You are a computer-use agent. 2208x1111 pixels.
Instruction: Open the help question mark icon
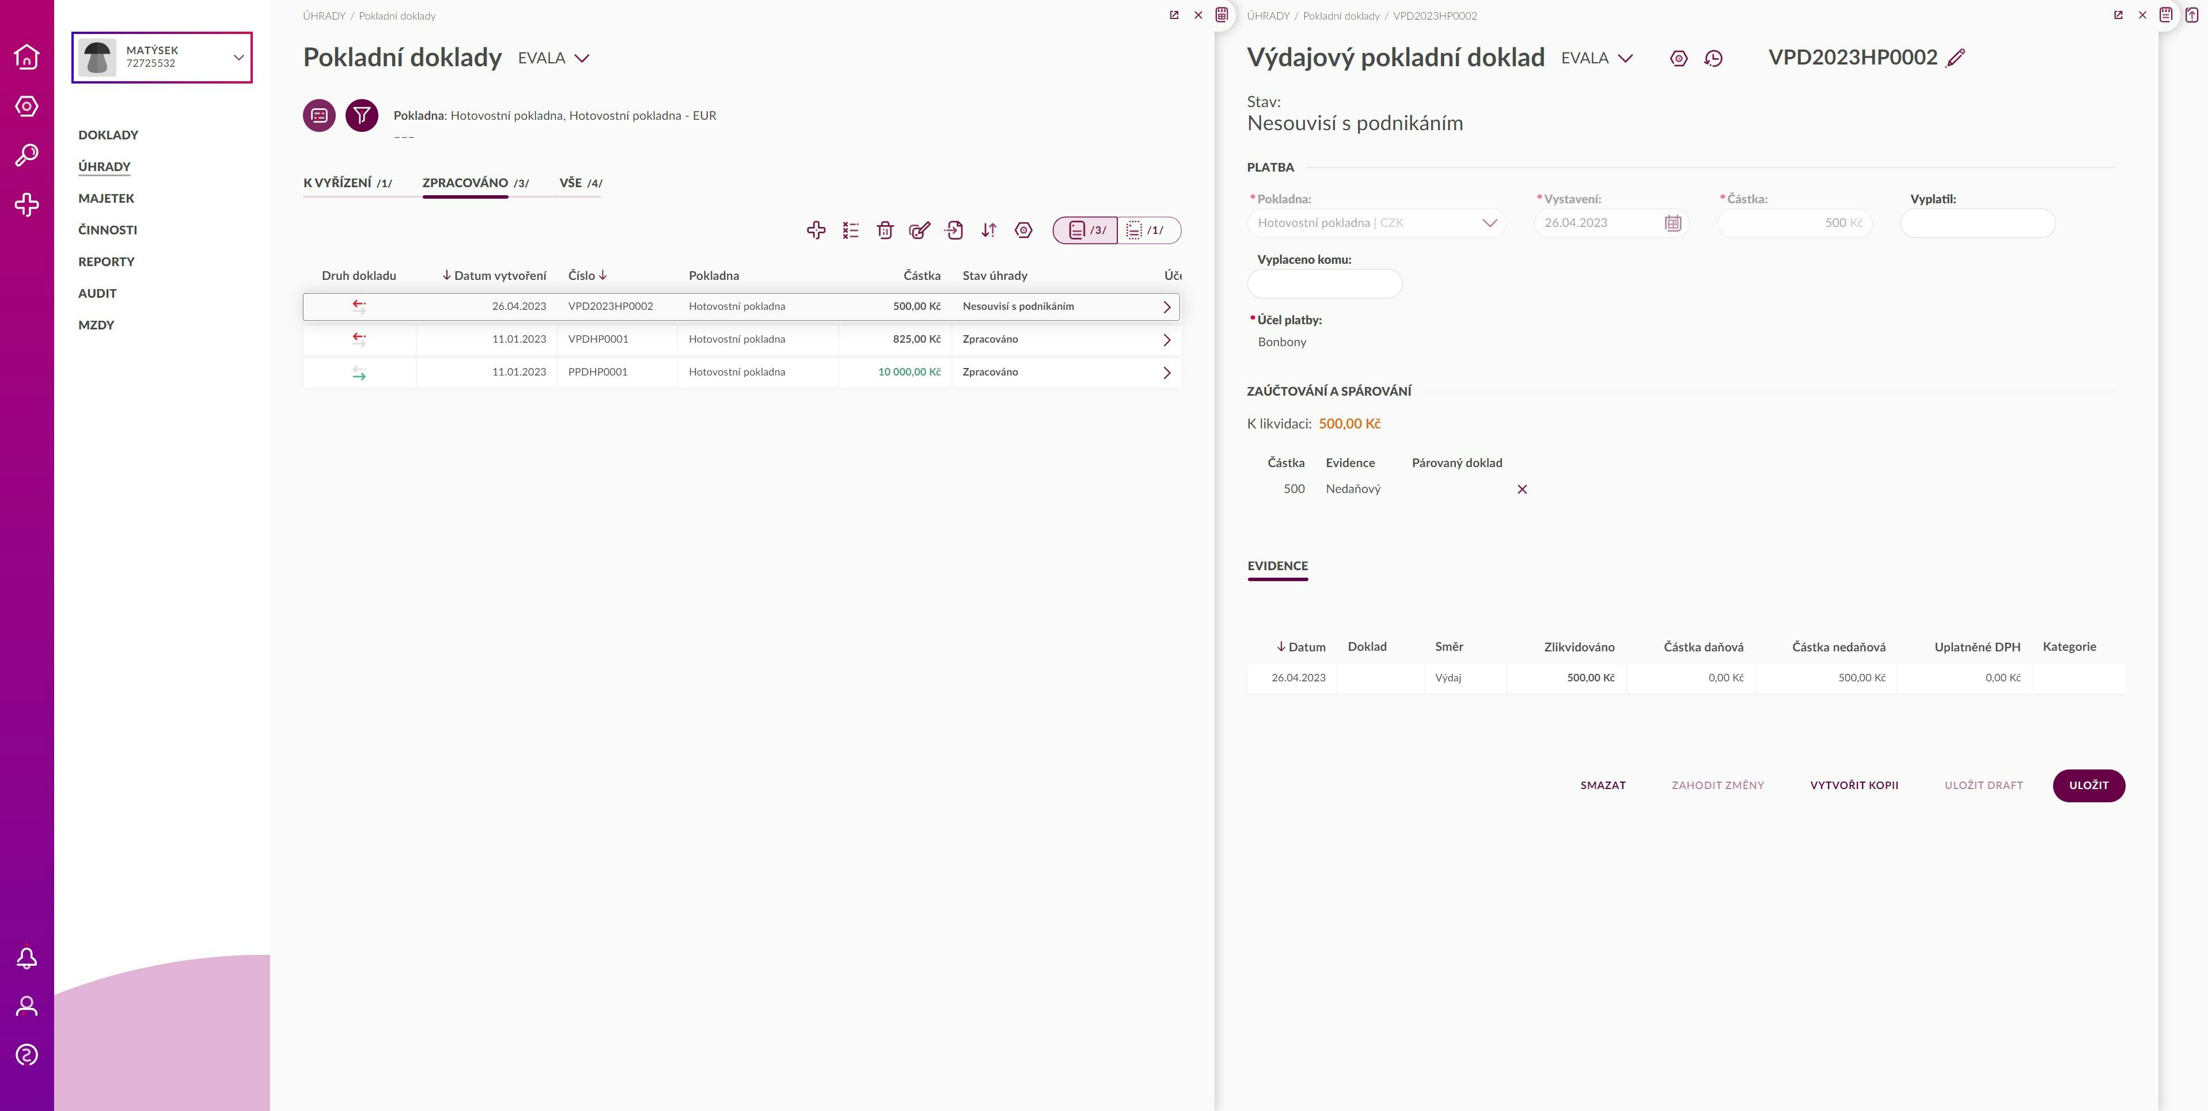(x=26, y=1055)
